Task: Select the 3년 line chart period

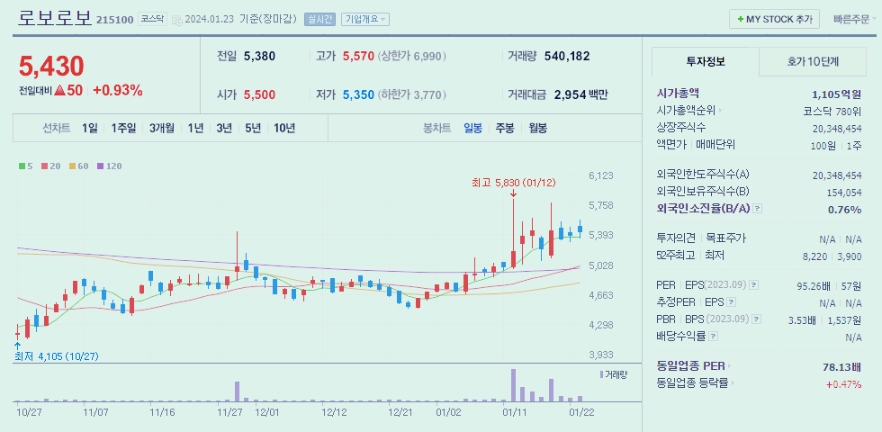Action: click(224, 128)
